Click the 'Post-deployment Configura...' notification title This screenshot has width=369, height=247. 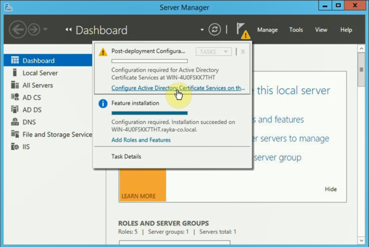(148, 51)
